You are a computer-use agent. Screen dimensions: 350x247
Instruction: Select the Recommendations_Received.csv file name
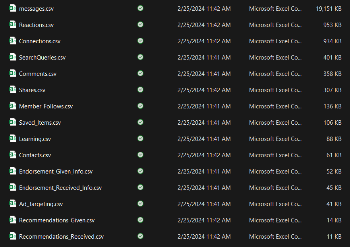[x=62, y=237]
